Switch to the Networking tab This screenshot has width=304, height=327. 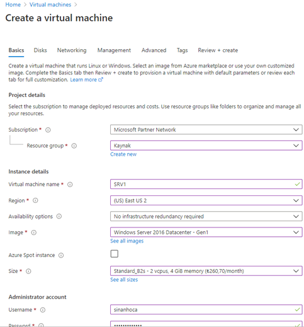point(72,50)
